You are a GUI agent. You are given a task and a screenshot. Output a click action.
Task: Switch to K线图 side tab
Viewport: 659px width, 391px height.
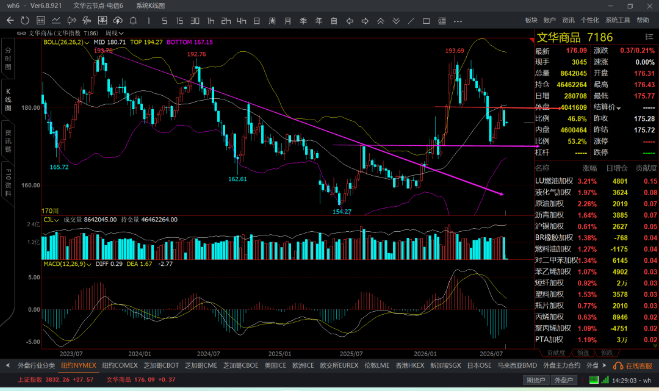pyautogui.click(x=8, y=99)
